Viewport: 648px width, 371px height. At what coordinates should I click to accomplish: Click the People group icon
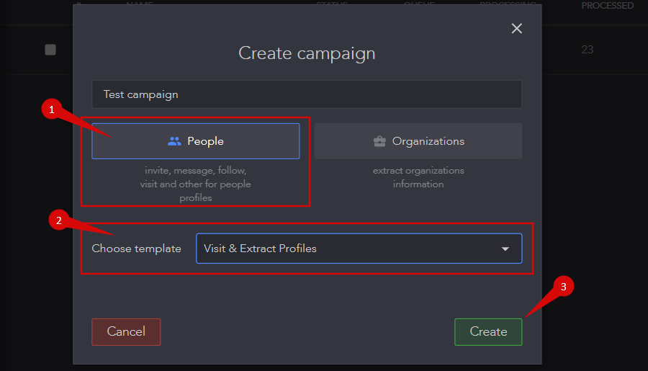click(174, 141)
